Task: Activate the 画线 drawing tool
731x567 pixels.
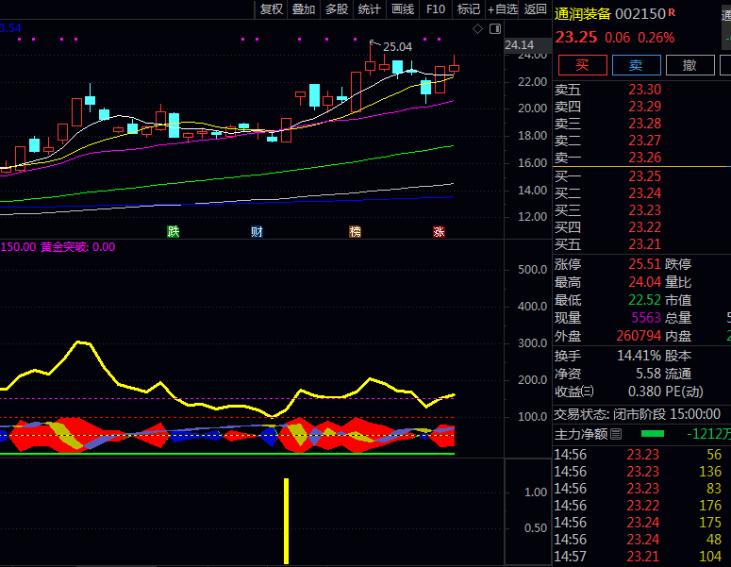Action: pos(403,9)
